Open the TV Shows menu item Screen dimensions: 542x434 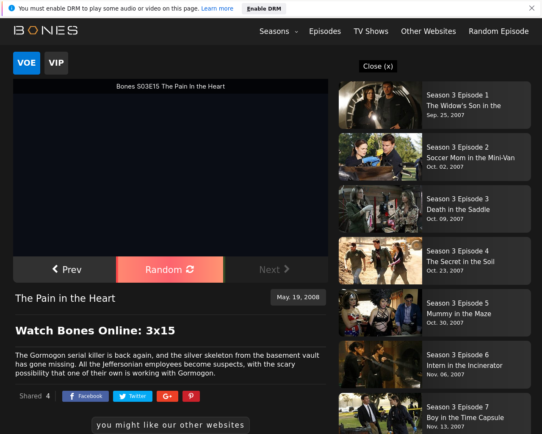pos(371,31)
